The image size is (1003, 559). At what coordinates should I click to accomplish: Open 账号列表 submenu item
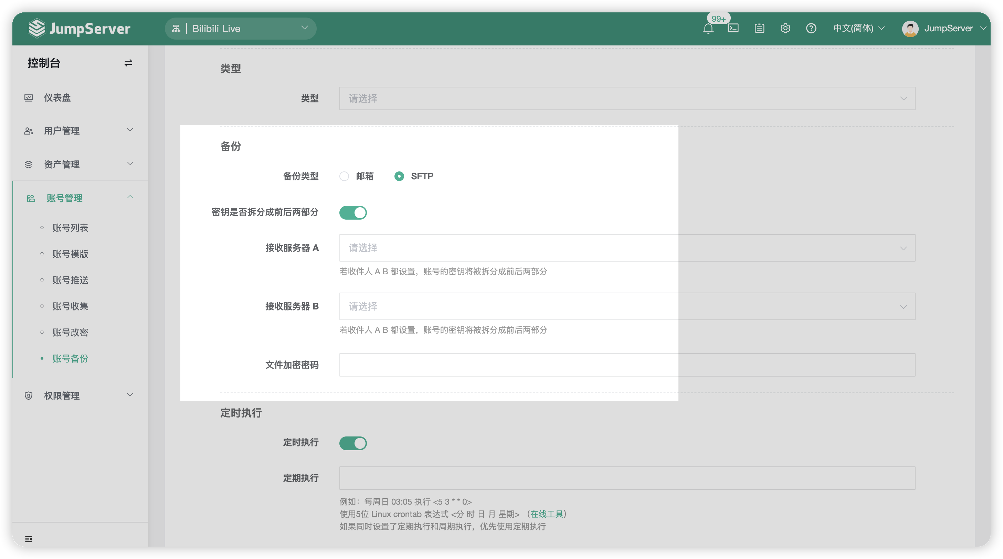click(71, 228)
